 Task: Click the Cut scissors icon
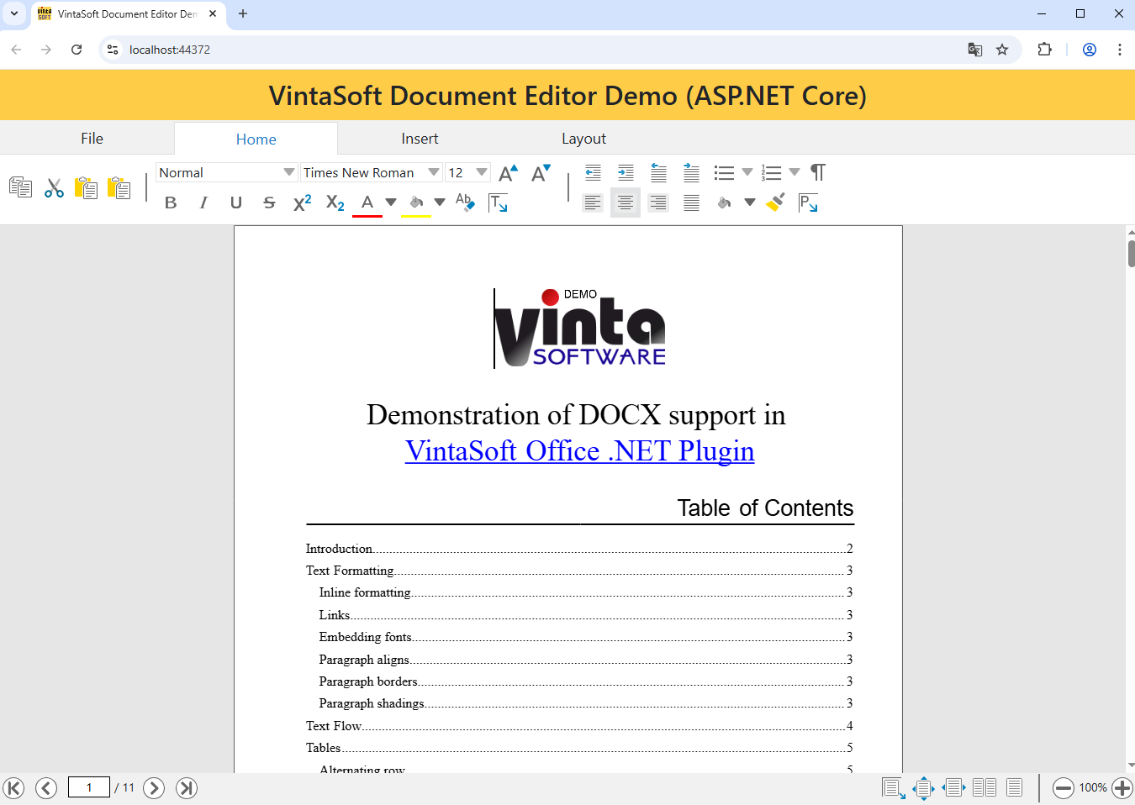pyautogui.click(x=54, y=187)
